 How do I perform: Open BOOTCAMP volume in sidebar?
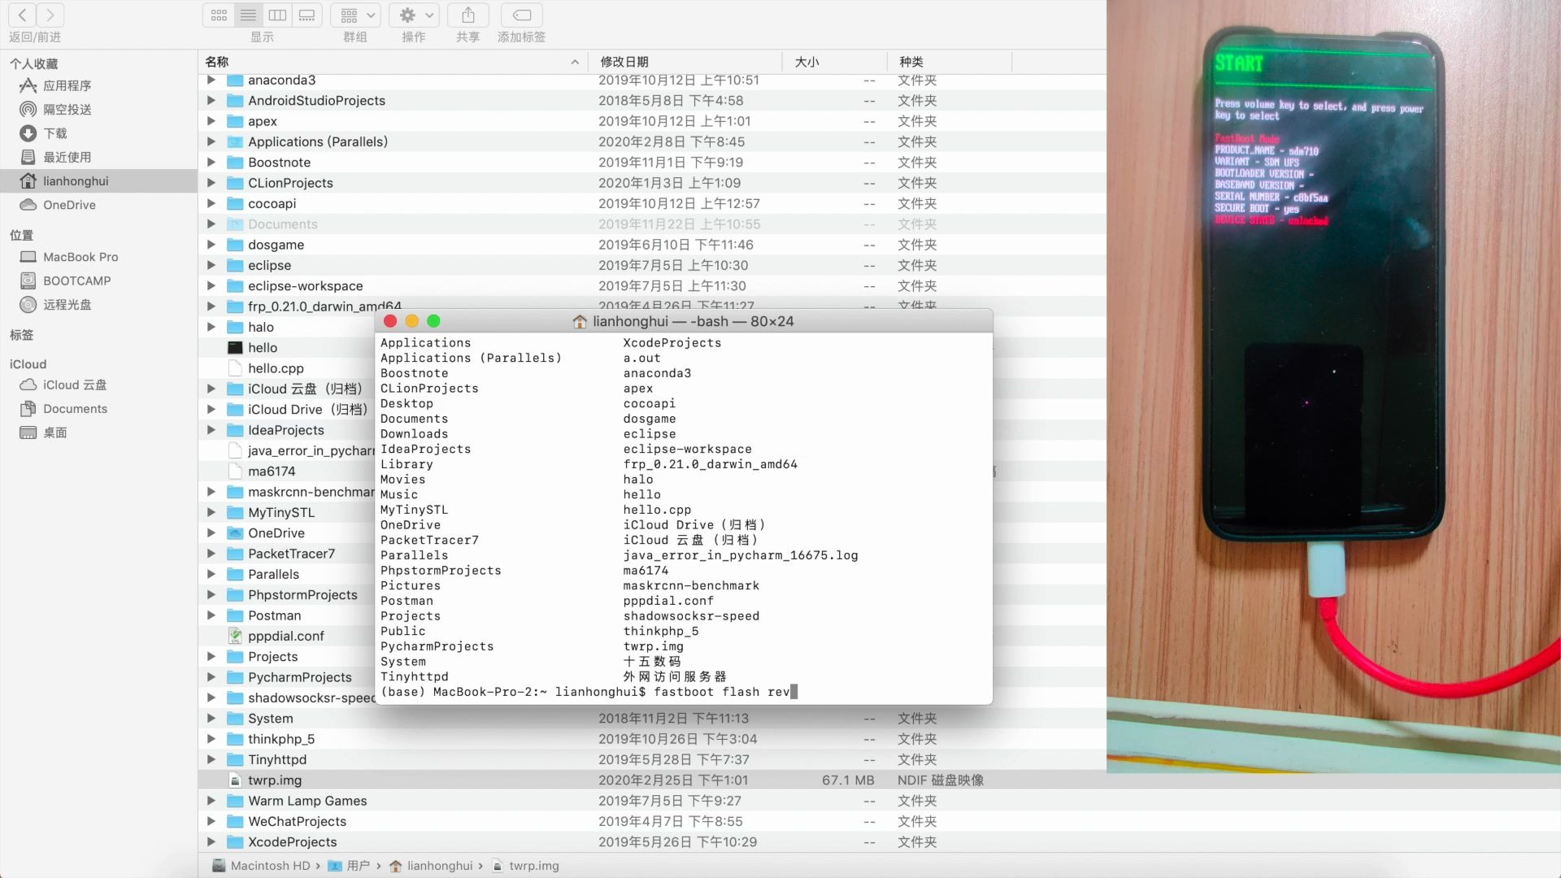tap(76, 280)
